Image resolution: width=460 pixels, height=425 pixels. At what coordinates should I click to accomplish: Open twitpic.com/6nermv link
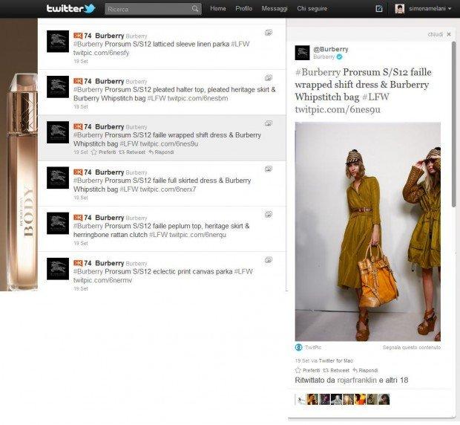[102, 281]
